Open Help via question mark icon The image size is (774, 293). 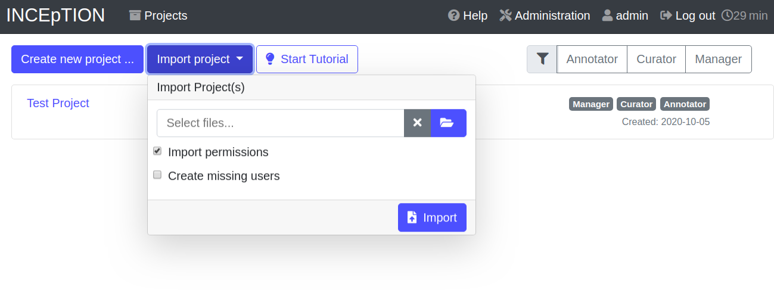coord(454,15)
